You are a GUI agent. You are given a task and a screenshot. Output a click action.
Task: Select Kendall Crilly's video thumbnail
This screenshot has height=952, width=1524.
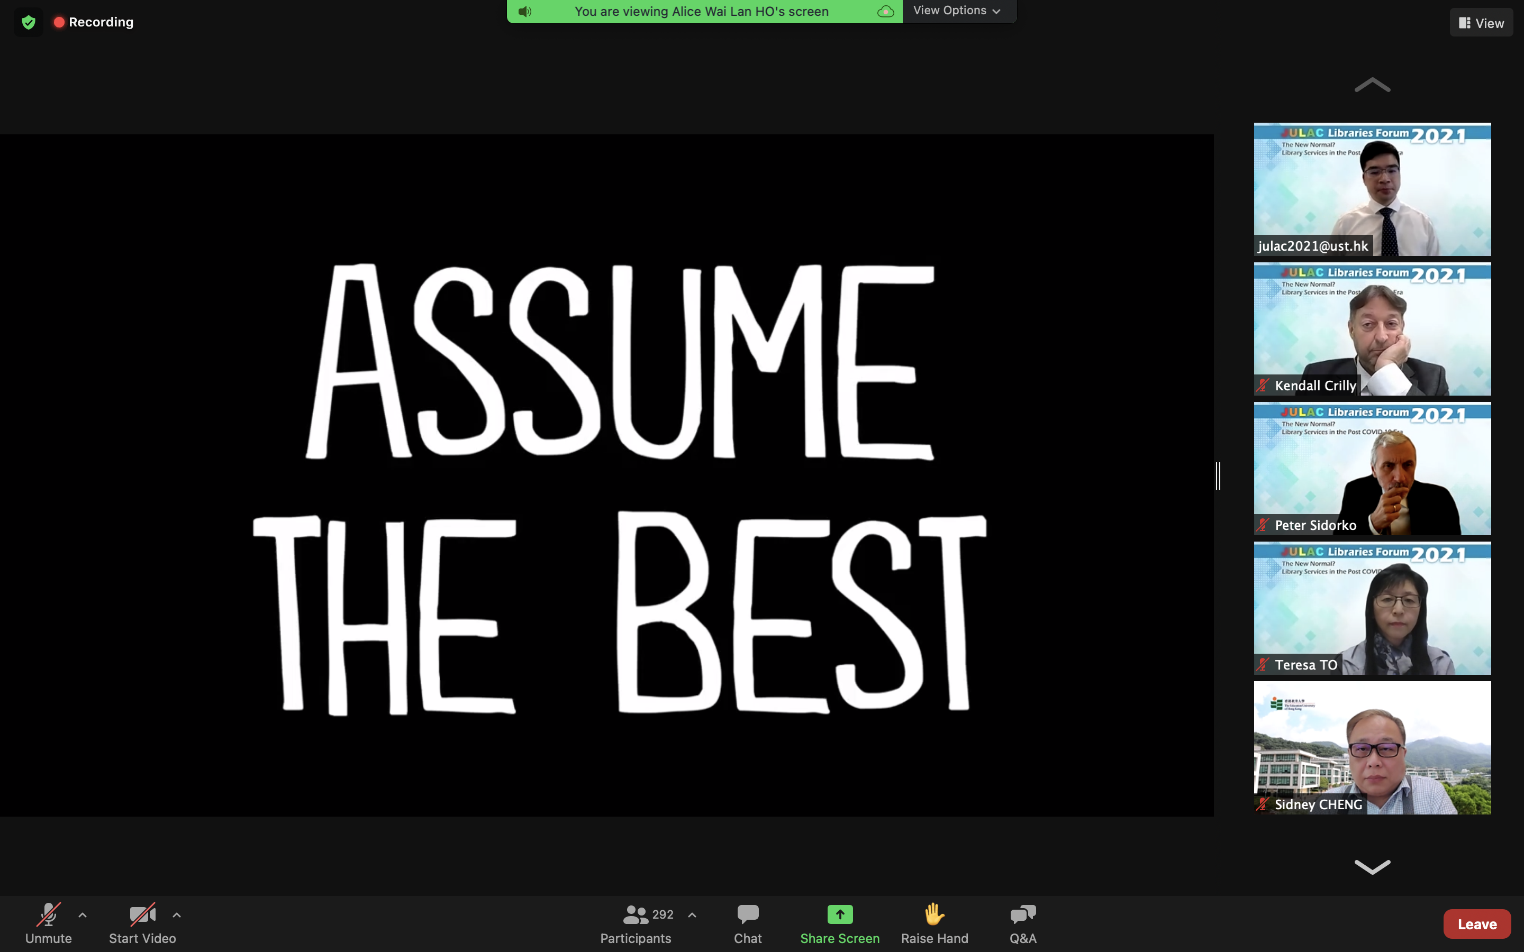[x=1372, y=328]
